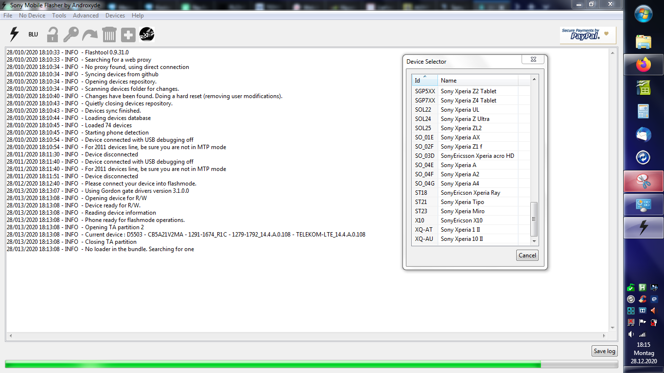
Task: Select ST18 SonyEricson Xperia Ray row
Action: pos(471,192)
